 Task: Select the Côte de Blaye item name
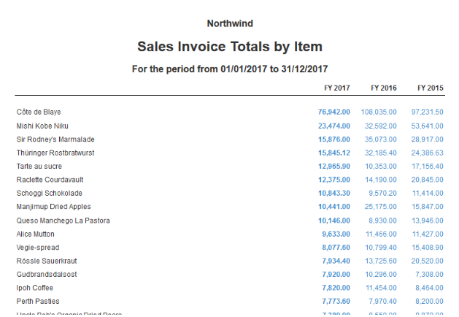coord(39,112)
